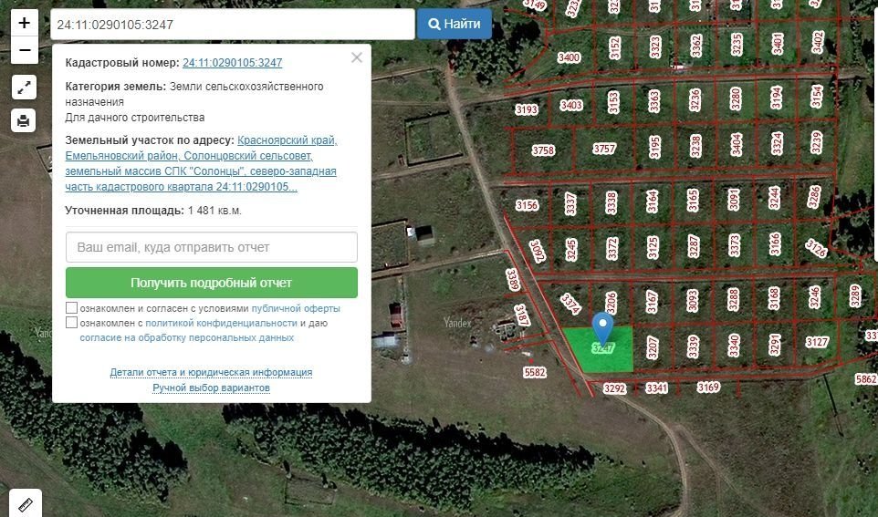878x517 pixels.
Task: Click the zoom in plus button
Action: point(24,23)
